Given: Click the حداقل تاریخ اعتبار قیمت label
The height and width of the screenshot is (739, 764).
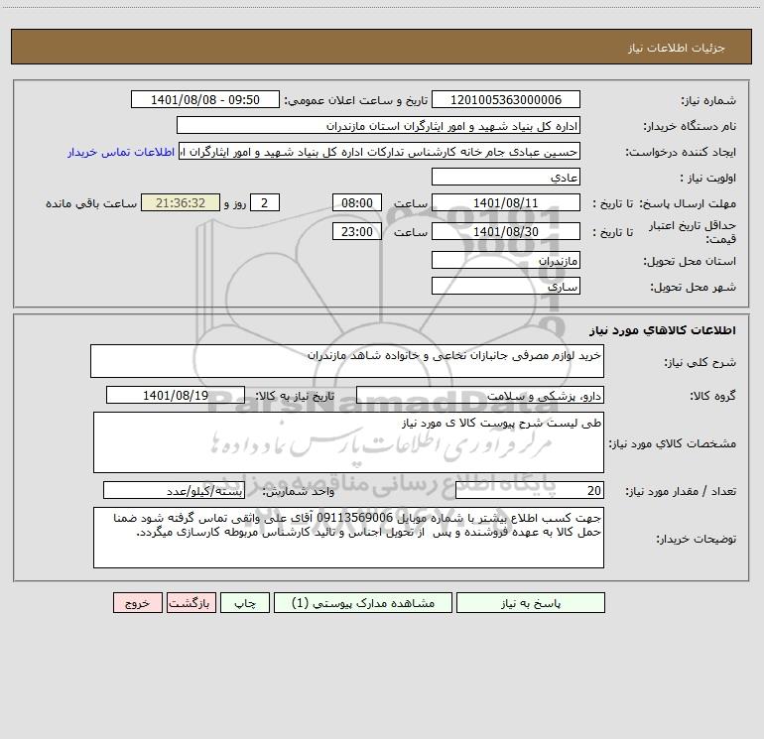Looking at the screenshot, I should point(693,232).
